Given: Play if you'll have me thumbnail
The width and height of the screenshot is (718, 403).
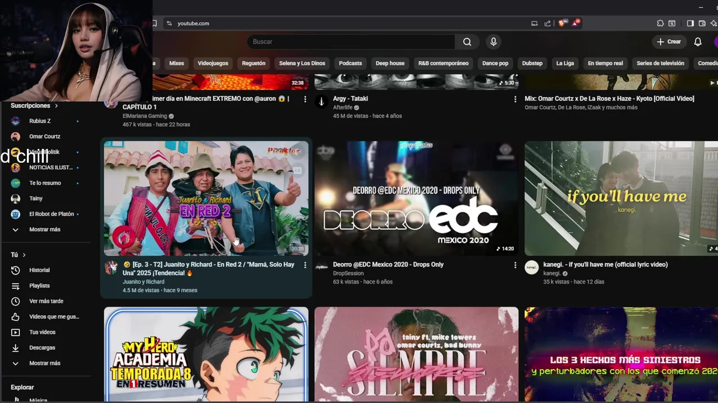Looking at the screenshot, I should pos(621,199).
